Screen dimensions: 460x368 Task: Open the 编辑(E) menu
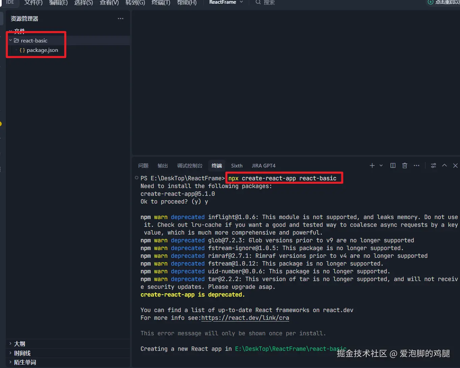pos(58,2)
